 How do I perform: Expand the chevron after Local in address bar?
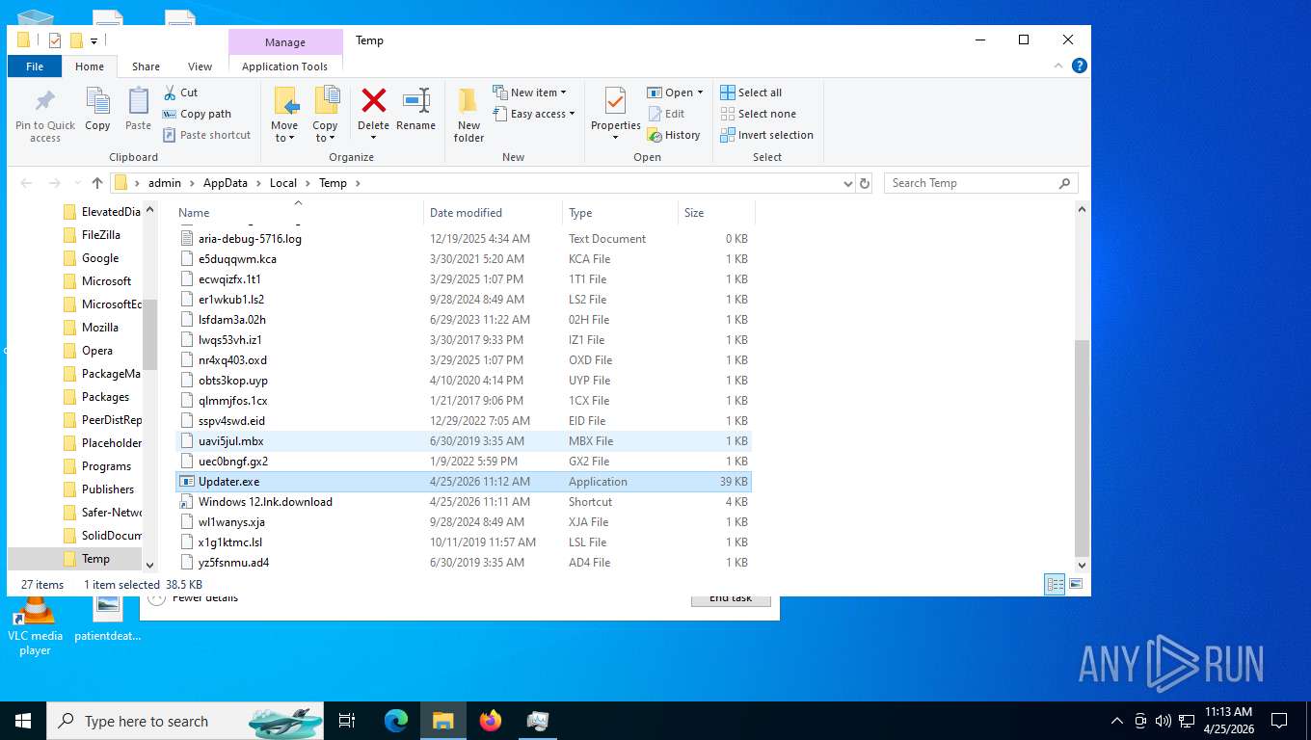click(x=308, y=183)
